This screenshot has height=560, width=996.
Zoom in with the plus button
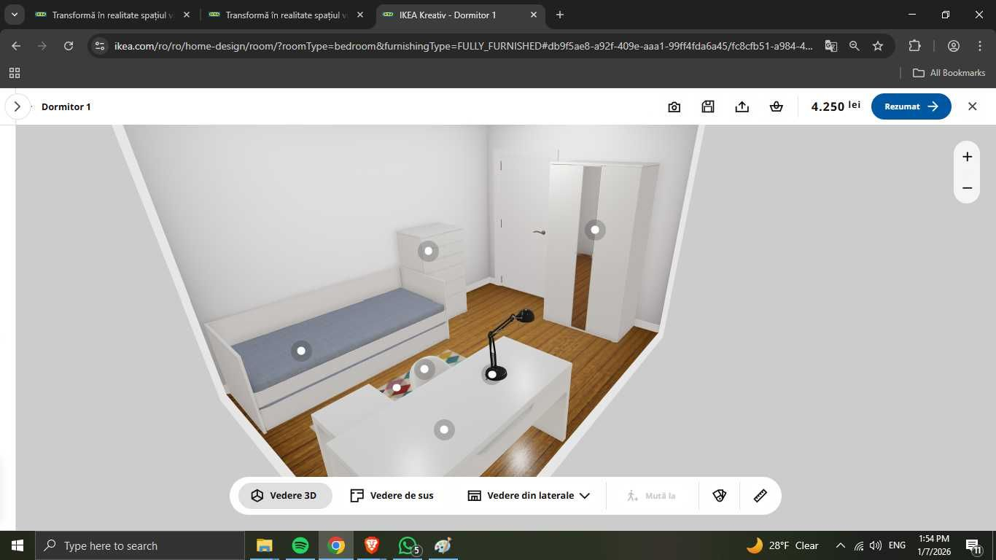click(967, 157)
